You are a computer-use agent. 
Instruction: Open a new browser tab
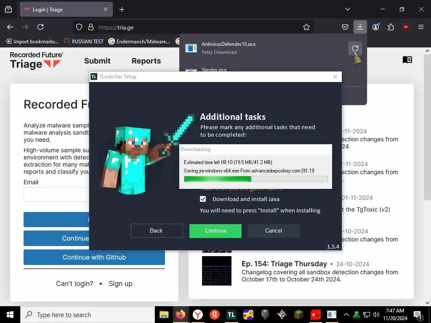click(x=122, y=10)
